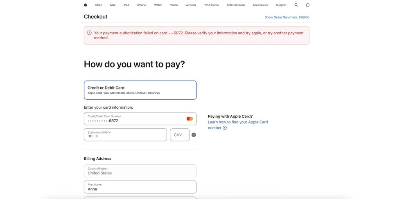Image resolution: width=393 pixels, height=199 pixels.
Task: Open the search magnifier icon
Action: coord(296,5)
